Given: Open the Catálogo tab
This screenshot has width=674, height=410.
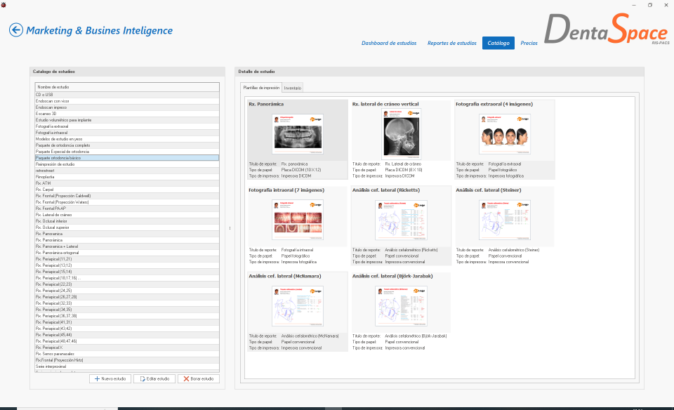Looking at the screenshot, I should (x=498, y=43).
